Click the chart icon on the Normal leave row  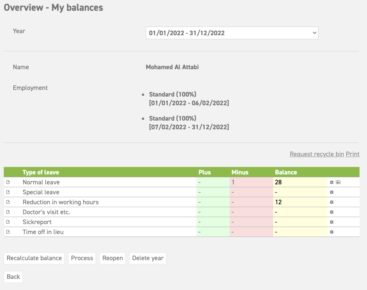coord(341,182)
